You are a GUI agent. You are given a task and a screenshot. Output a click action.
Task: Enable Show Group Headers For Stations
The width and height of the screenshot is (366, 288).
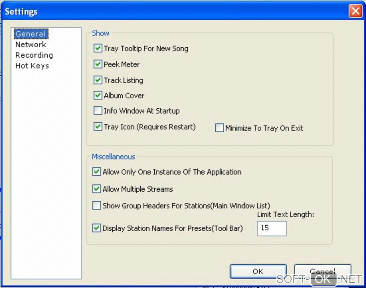[x=97, y=206]
